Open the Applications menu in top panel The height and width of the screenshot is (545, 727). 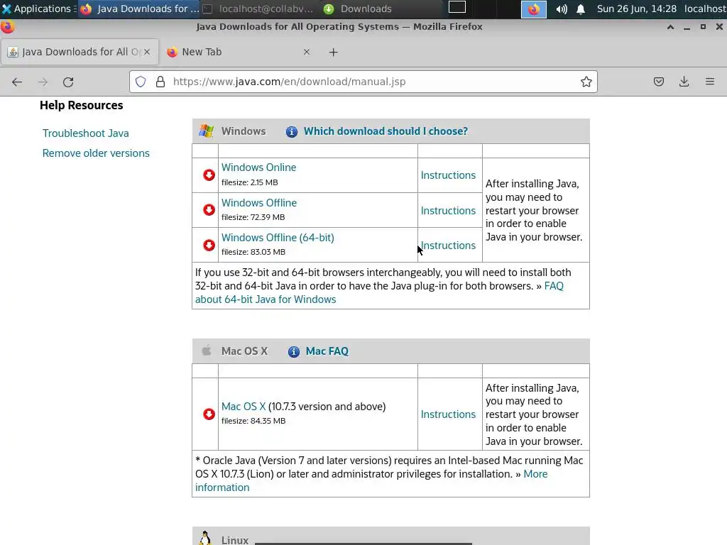tap(38, 9)
